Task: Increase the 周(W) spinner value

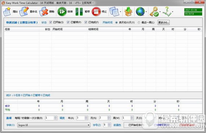Action: tap(132, 117)
